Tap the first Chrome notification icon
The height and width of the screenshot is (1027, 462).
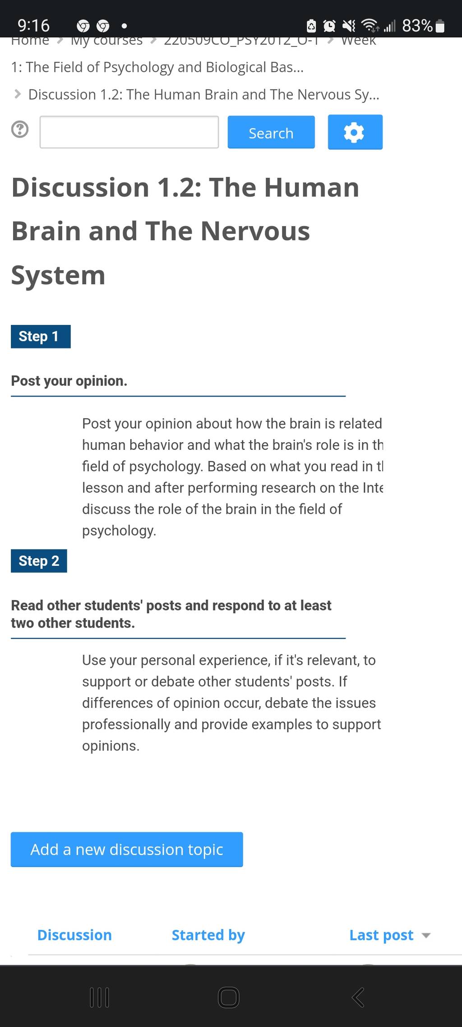[83, 26]
